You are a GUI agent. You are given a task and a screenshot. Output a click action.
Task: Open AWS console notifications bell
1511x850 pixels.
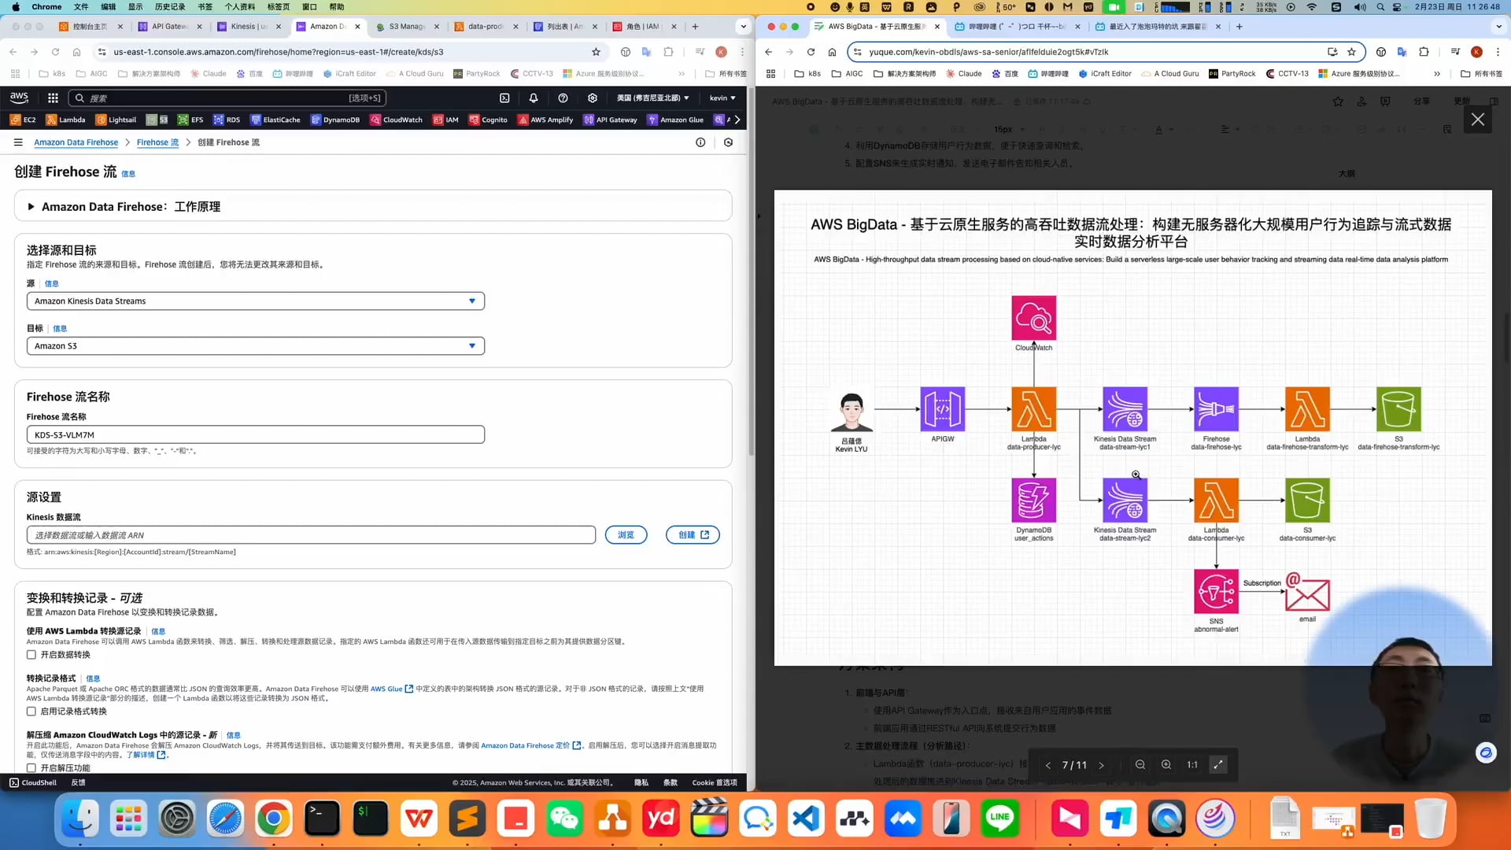(533, 98)
